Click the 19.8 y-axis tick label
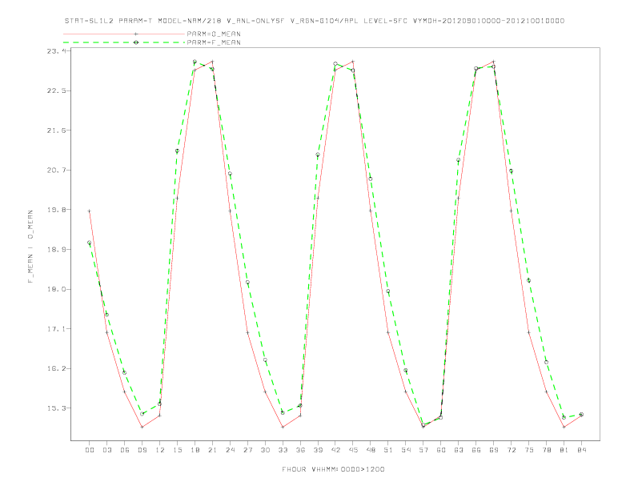This screenshot has height=490, width=634. pos(55,210)
